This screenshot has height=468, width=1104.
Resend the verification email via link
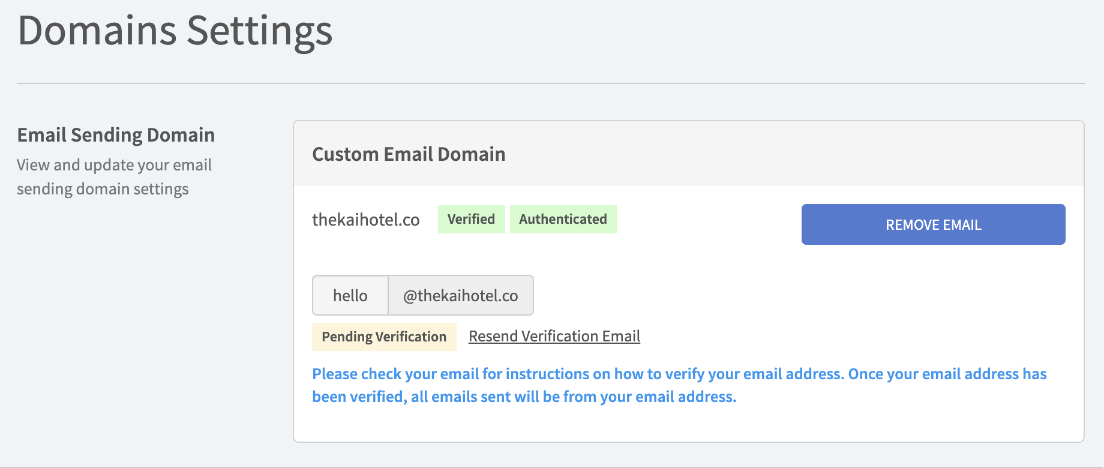pyautogui.click(x=554, y=336)
